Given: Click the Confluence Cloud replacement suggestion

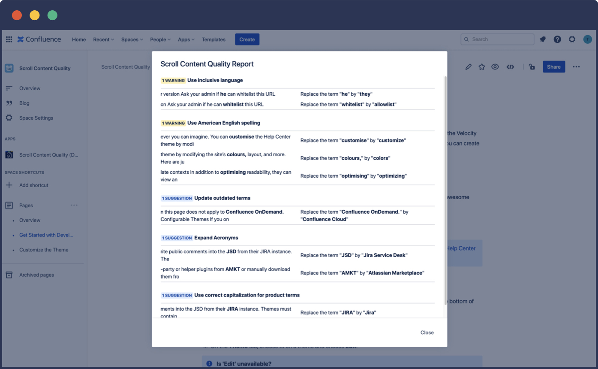Looking at the screenshot, I should click(355, 215).
